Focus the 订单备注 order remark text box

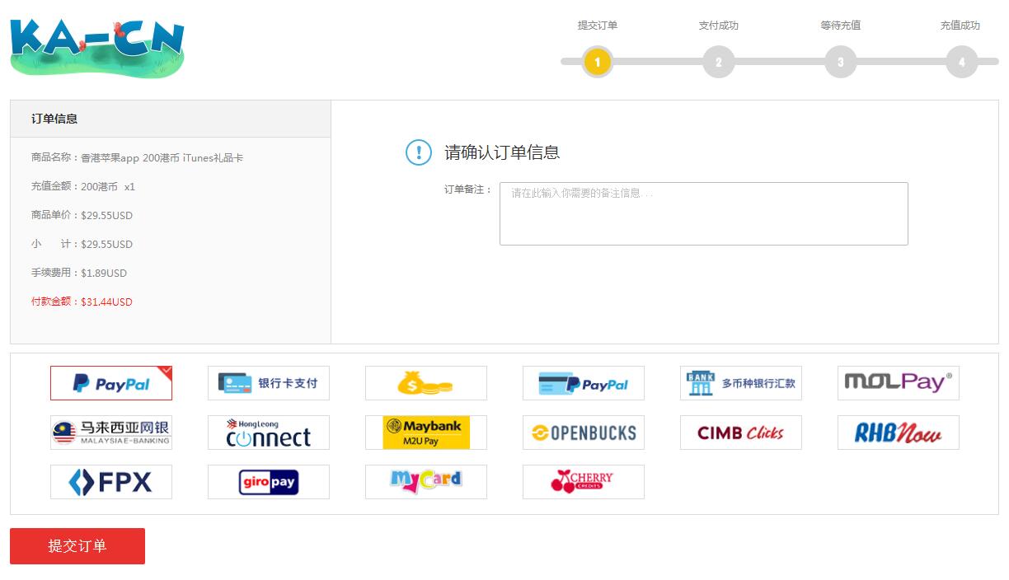click(704, 213)
